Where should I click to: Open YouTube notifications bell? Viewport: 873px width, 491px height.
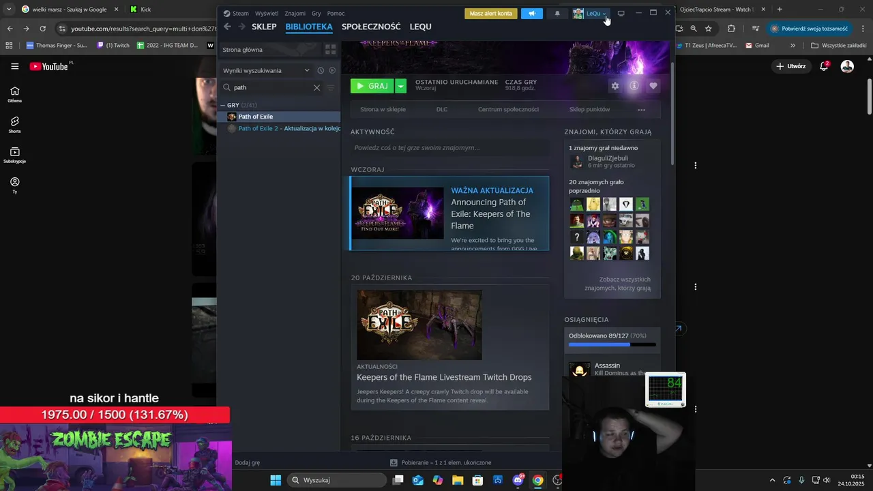[x=824, y=66]
